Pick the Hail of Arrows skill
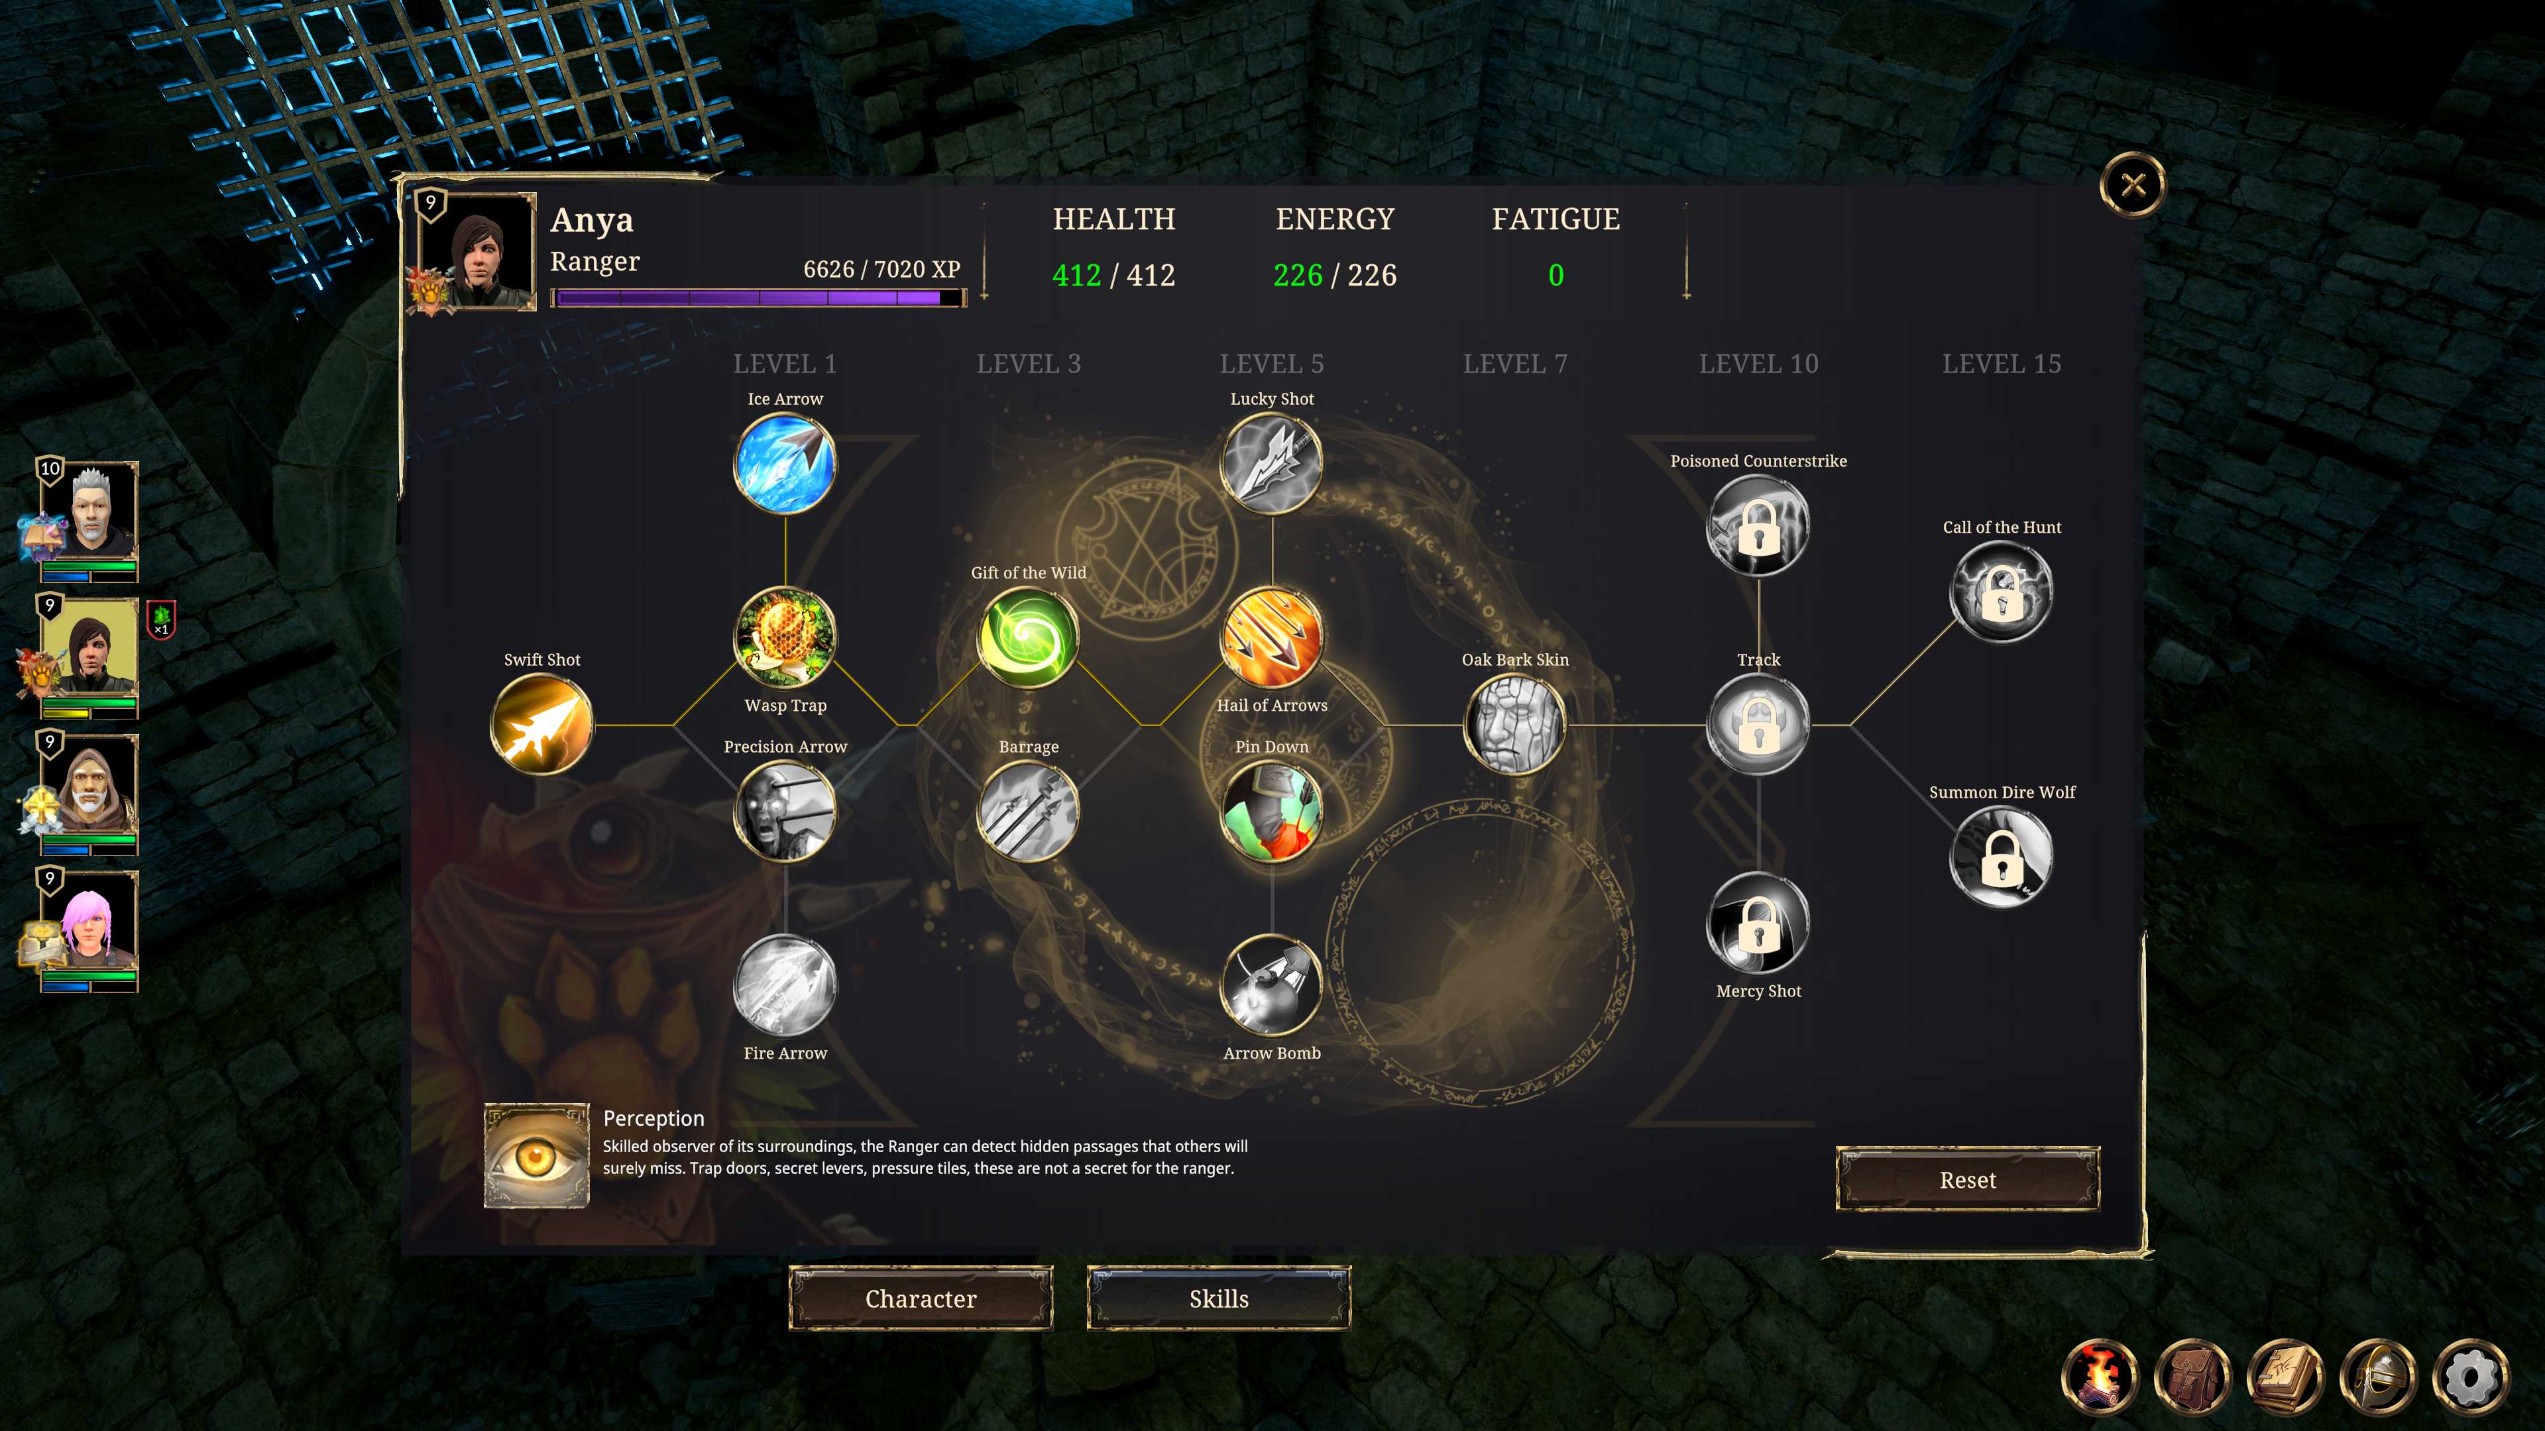 click(x=1272, y=637)
